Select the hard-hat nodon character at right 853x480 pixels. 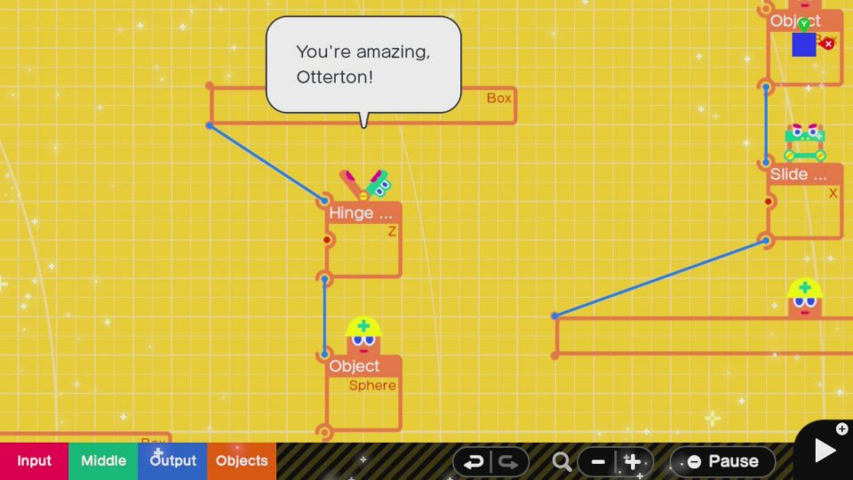tap(805, 297)
